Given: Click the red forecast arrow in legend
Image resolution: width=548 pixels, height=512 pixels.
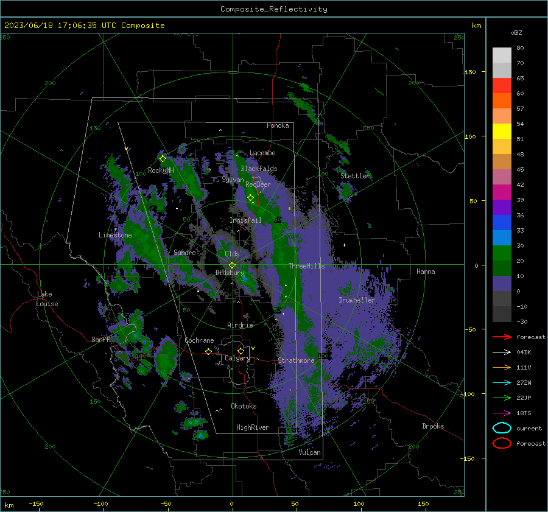Looking at the screenshot, I should coord(502,337).
